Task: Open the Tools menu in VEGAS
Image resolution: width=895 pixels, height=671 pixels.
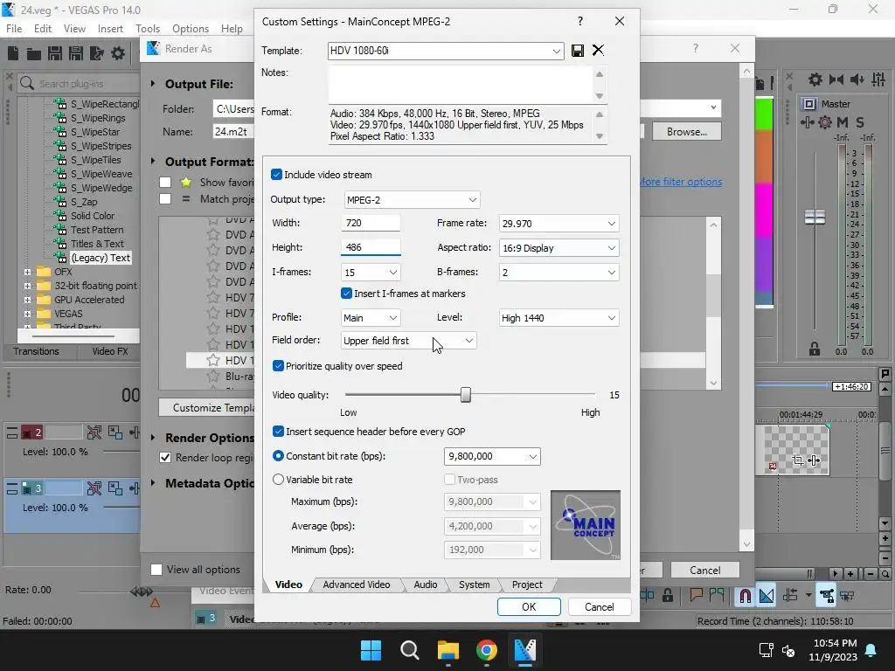Action: pyautogui.click(x=148, y=29)
